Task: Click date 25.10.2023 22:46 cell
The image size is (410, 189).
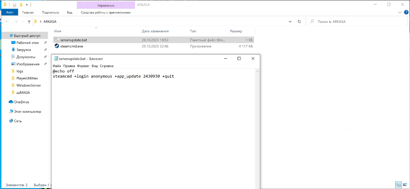Action: [155, 46]
